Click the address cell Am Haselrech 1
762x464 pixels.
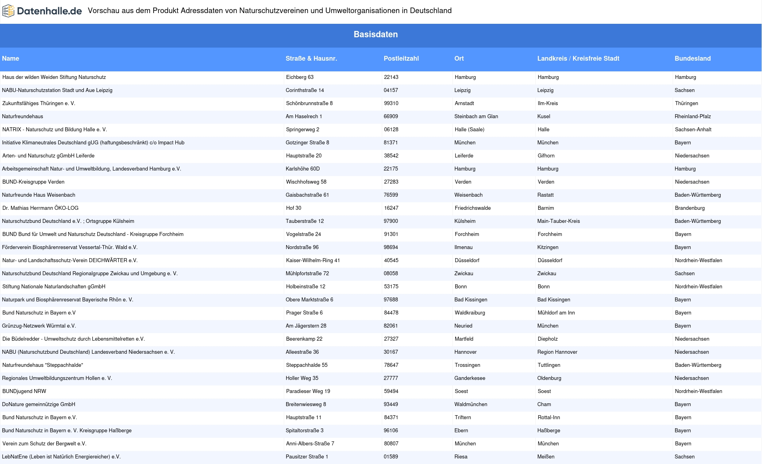[x=304, y=117]
